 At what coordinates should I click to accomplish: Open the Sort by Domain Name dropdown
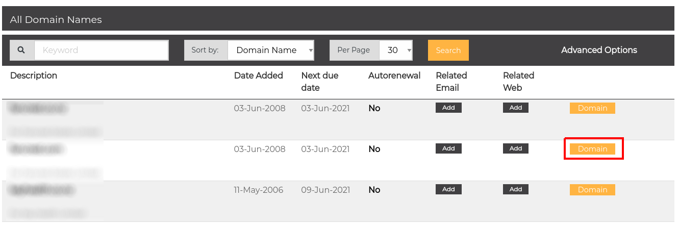270,50
